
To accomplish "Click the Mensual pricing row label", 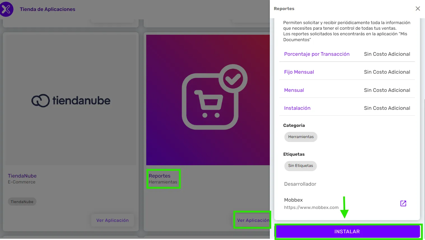I will coord(294,90).
